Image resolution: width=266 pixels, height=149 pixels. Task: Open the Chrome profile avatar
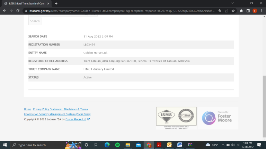255,11
